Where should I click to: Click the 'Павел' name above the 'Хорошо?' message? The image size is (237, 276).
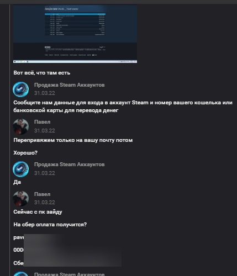pos(42,122)
